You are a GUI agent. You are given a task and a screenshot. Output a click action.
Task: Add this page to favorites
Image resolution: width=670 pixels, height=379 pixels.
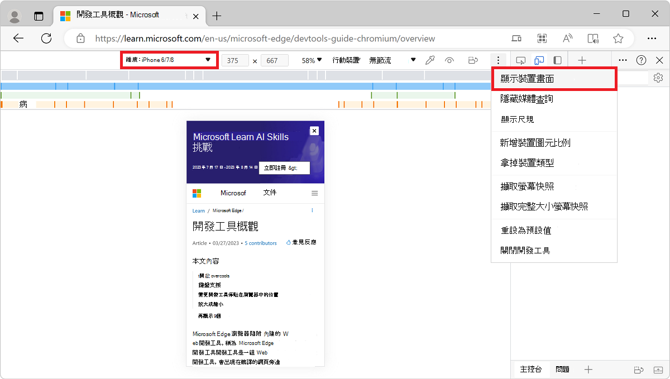[618, 39]
